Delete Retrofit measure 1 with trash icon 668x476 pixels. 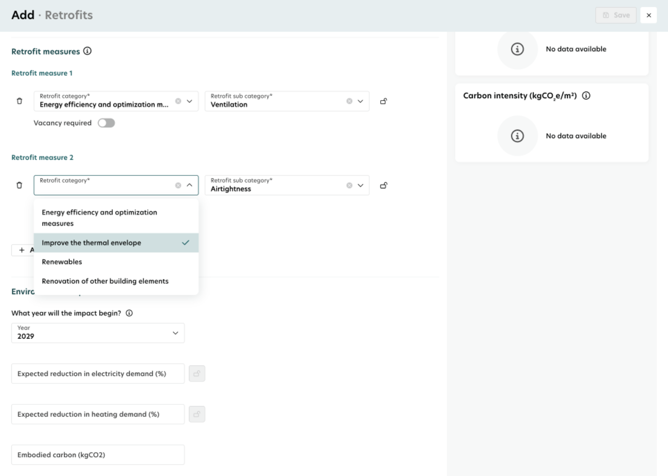19,101
